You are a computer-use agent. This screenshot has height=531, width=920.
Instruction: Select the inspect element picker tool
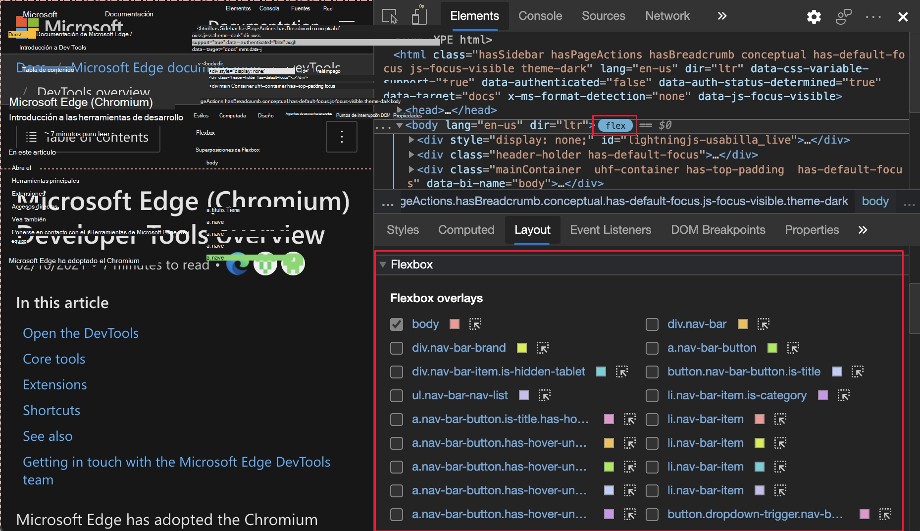389,16
